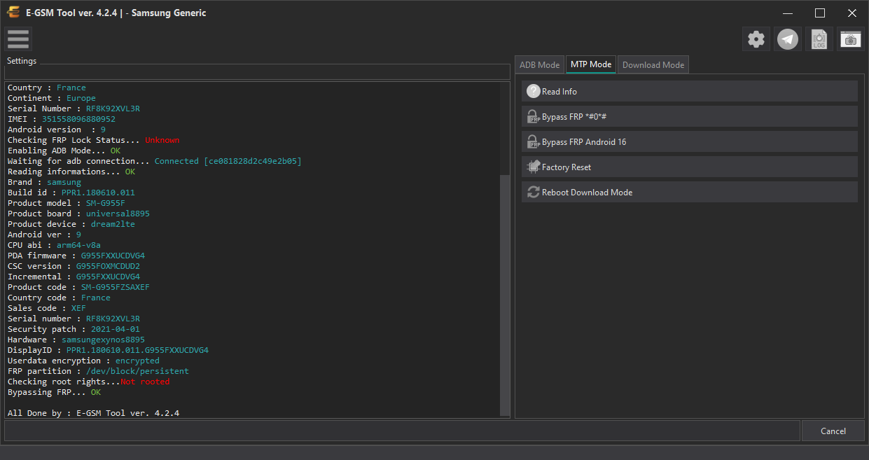The width and height of the screenshot is (869, 460).
Task: Click Continent Europe line
Action: coord(52,98)
